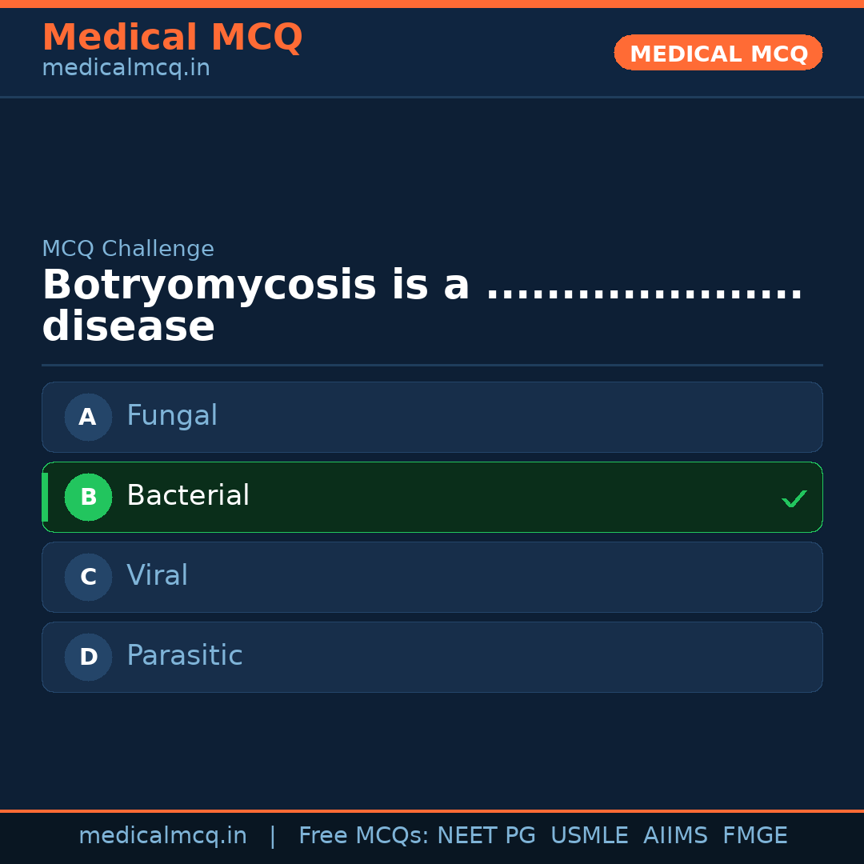
Task: Click the green checkmark on Bacterial answer
Action: pos(794,498)
